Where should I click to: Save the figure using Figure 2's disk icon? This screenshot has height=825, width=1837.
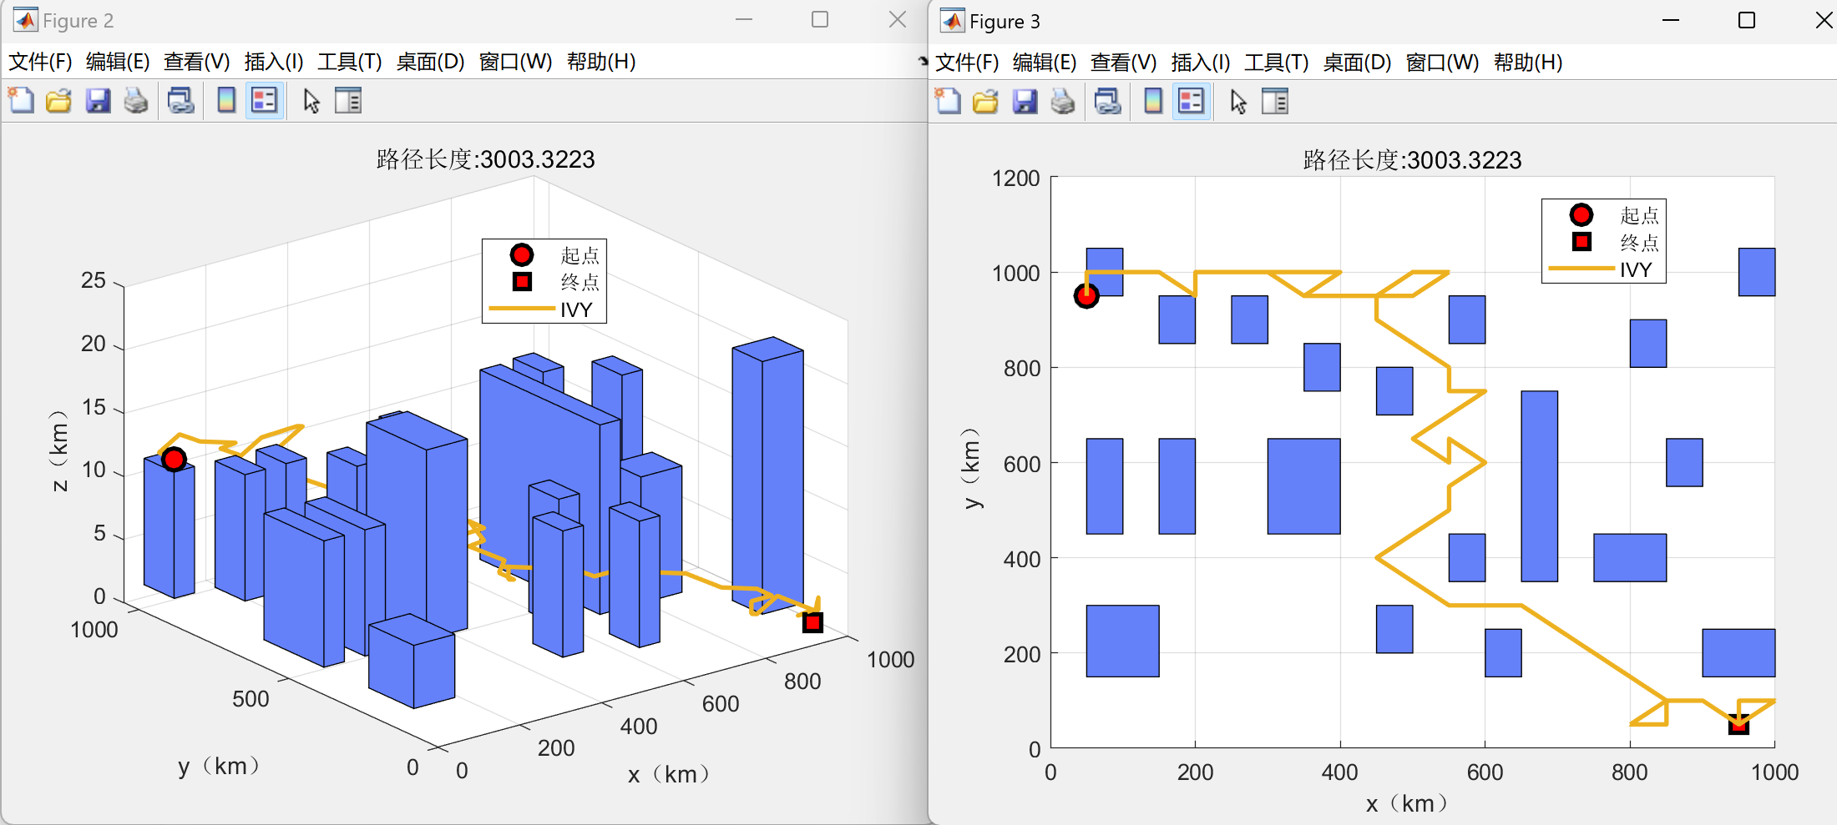98,101
